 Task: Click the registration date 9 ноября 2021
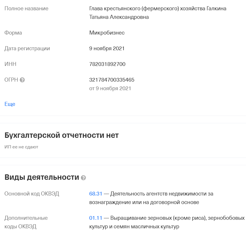pos(107,48)
